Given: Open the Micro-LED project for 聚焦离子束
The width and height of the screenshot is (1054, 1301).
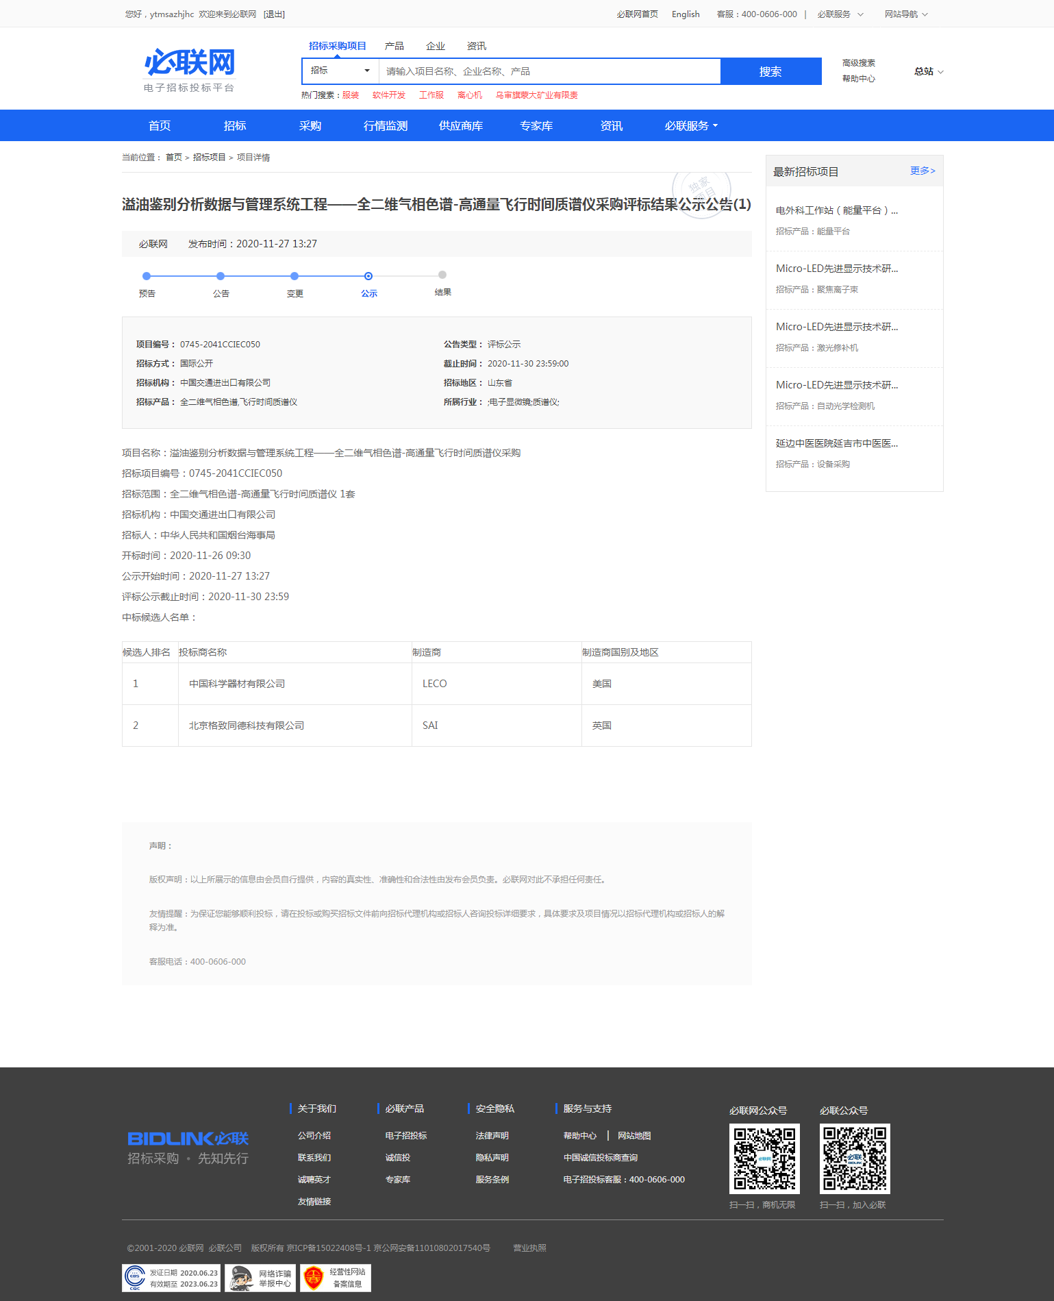Looking at the screenshot, I should point(837,269).
